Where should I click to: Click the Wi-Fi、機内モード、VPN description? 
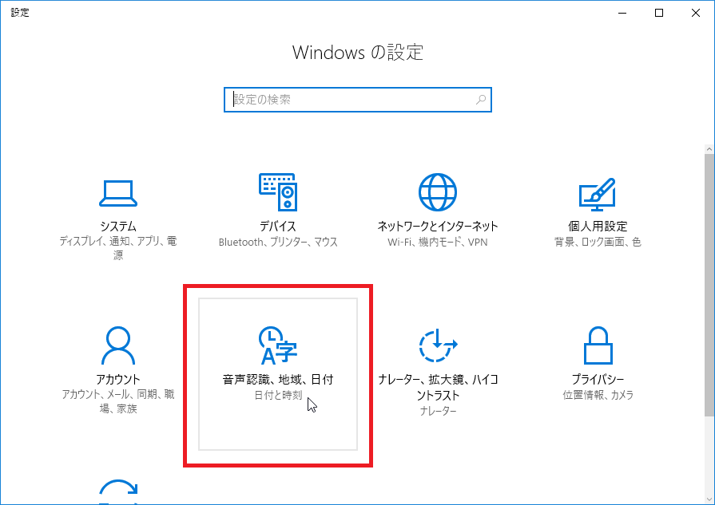coord(438,242)
